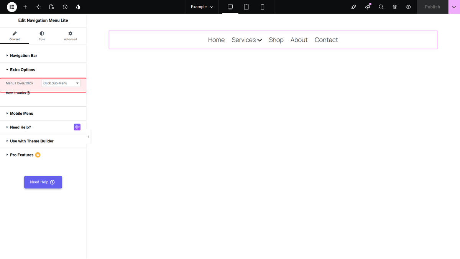Collapse the Extra Options section
Screen dimensions: 460x259
pos(43,70)
